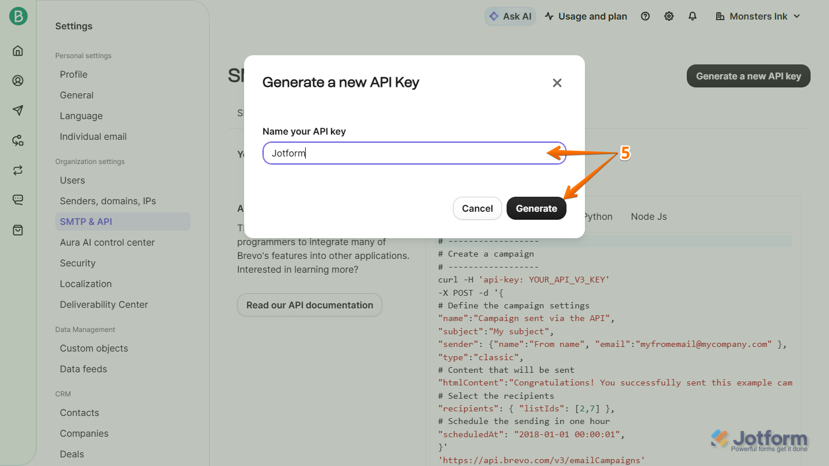Click the help question mark icon
829x466 pixels.
pos(645,16)
